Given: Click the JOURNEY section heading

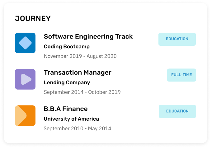Looking at the screenshot, I should 33,19.
